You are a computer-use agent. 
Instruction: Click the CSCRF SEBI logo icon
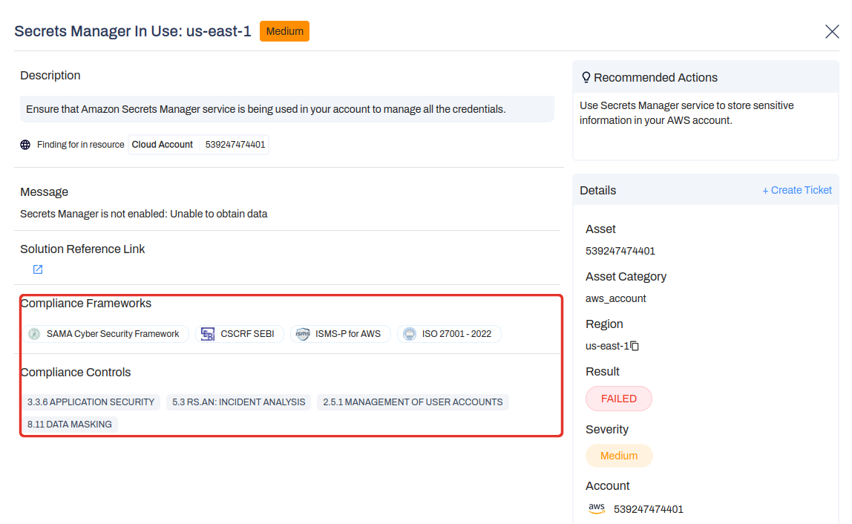click(208, 334)
